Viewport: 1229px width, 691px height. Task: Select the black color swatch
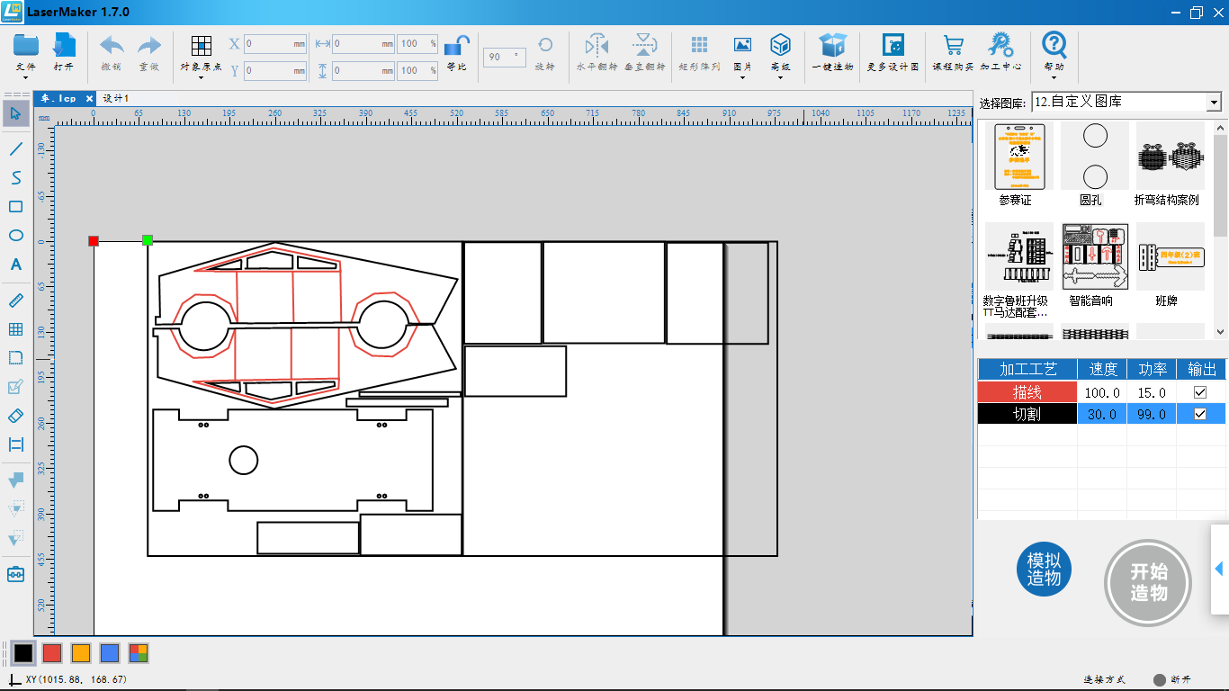[23, 653]
